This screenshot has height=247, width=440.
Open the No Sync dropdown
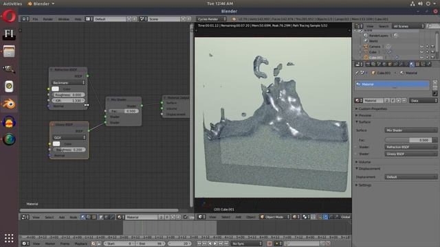pos(247,244)
